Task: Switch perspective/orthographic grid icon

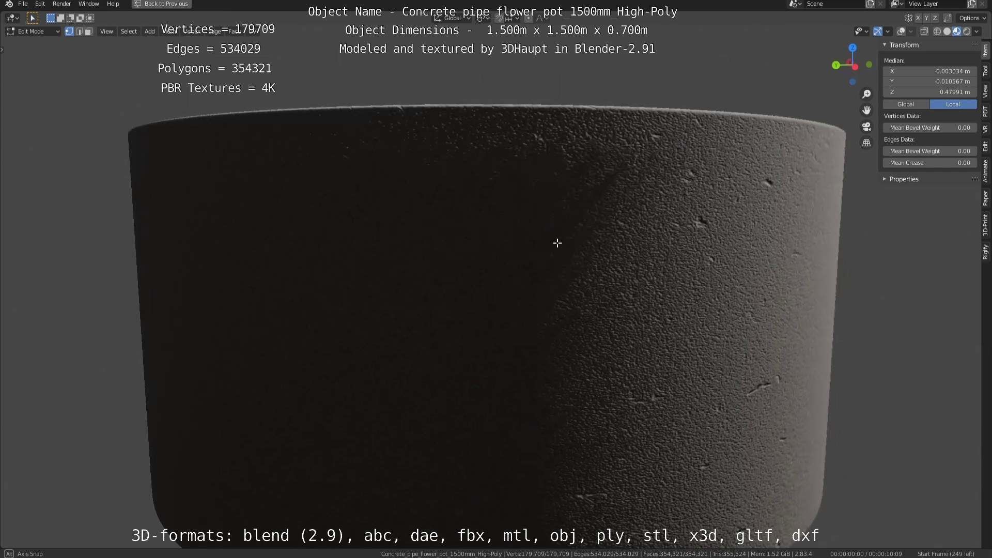Action: tap(866, 143)
